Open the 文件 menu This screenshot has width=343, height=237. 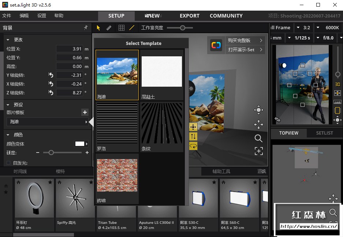(7, 16)
